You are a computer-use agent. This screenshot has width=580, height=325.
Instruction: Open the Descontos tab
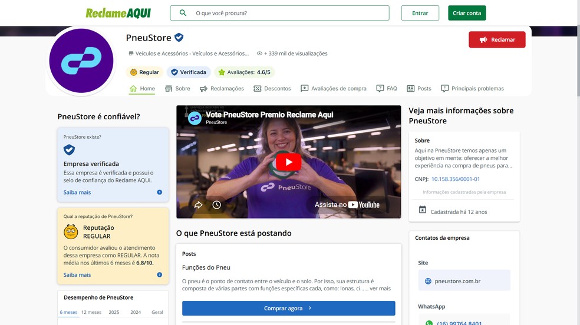(272, 89)
